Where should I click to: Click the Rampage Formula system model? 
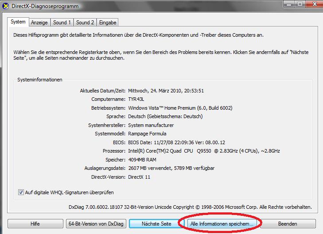(147, 134)
